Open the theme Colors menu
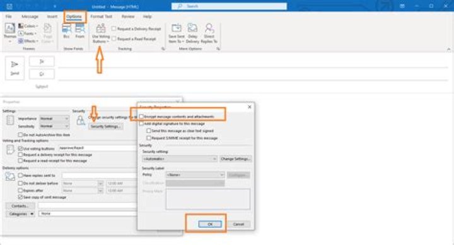The height and width of the screenshot is (245, 454). pyautogui.click(x=28, y=26)
